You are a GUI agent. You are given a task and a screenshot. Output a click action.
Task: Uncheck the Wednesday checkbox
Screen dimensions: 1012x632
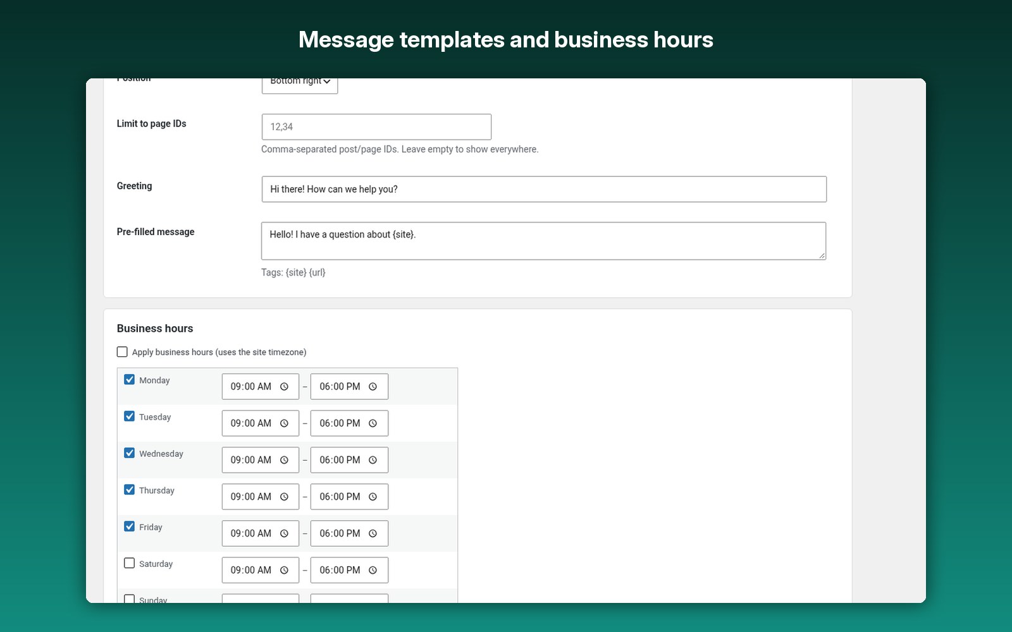coord(129,453)
